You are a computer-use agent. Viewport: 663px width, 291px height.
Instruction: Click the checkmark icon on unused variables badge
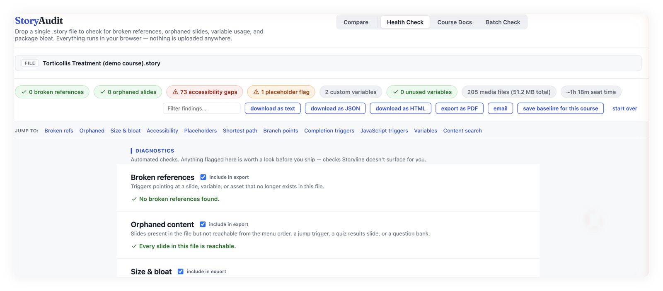coord(395,92)
